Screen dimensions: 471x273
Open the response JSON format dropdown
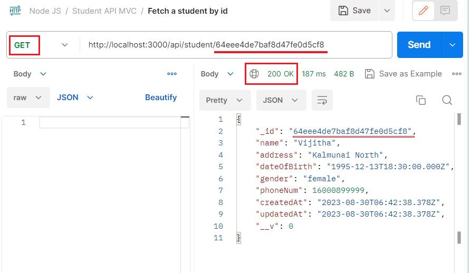click(x=281, y=100)
